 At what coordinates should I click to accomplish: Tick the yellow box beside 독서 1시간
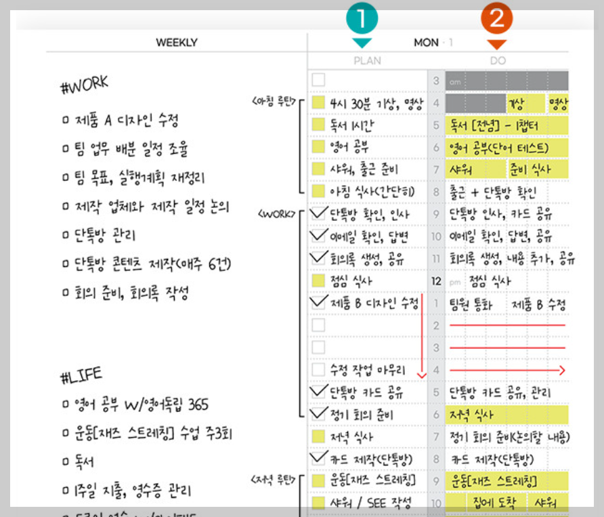318,125
